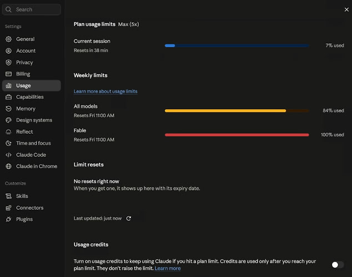Click the 'Plan usage limits' heading
Screen dimensions: 352x277
tap(94, 24)
